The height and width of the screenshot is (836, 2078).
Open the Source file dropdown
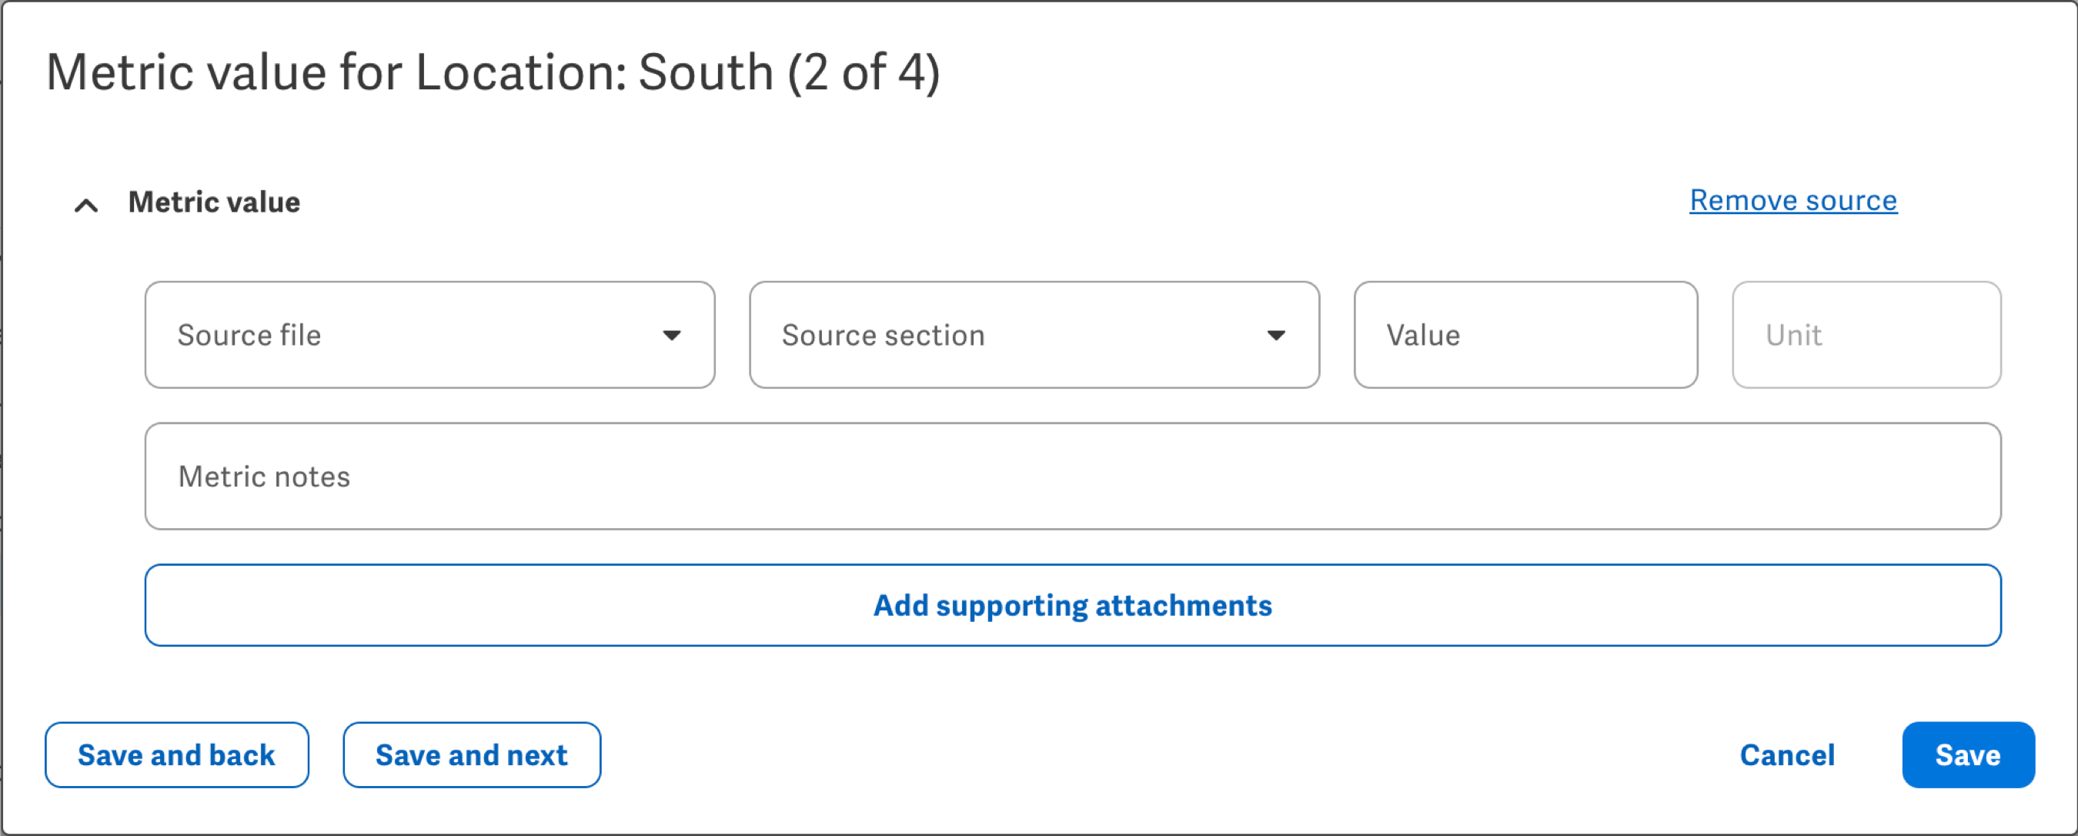pos(429,335)
